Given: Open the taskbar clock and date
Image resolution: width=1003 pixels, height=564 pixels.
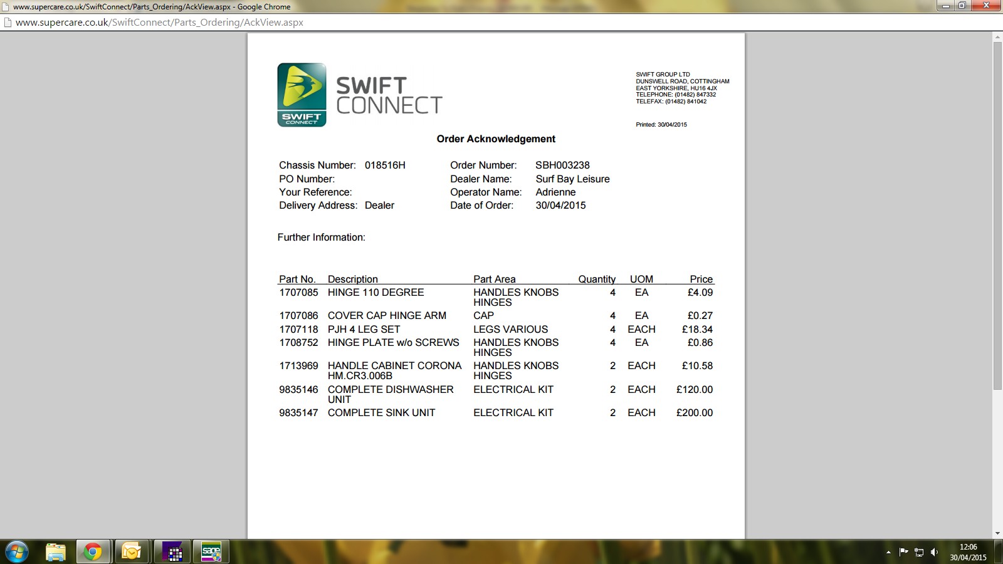Looking at the screenshot, I should tap(968, 552).
